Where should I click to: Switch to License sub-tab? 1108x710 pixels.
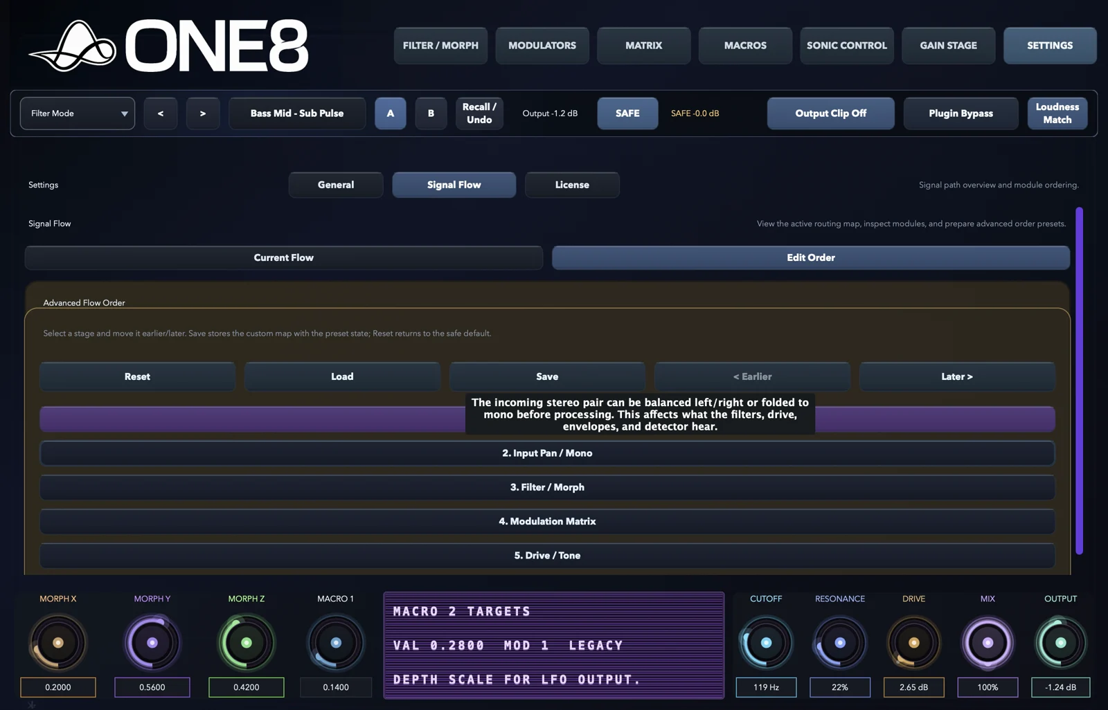[x=572, y=185]
